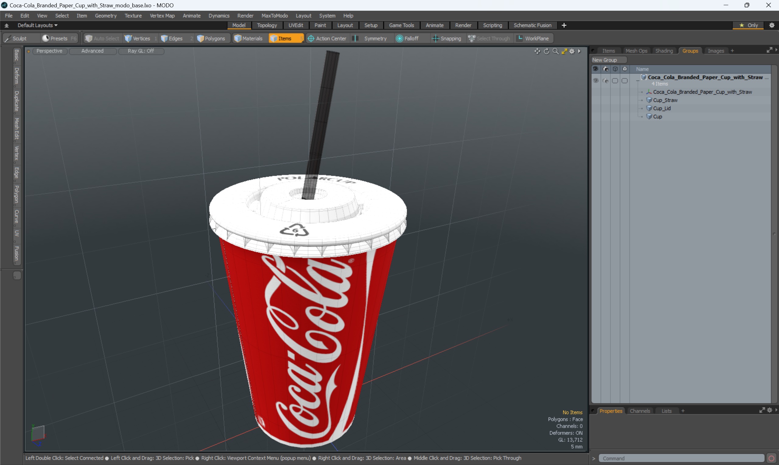779x465 pixels.
Task: Open the MaxToModo menu
Action: coord(275,15)
